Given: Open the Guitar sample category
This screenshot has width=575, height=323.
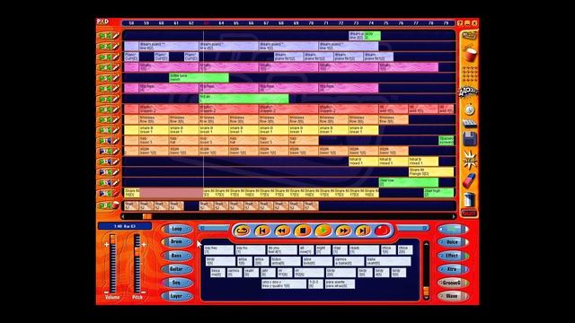Looking at the screenshot, I should pyautogui.click(x=177, y=269).
